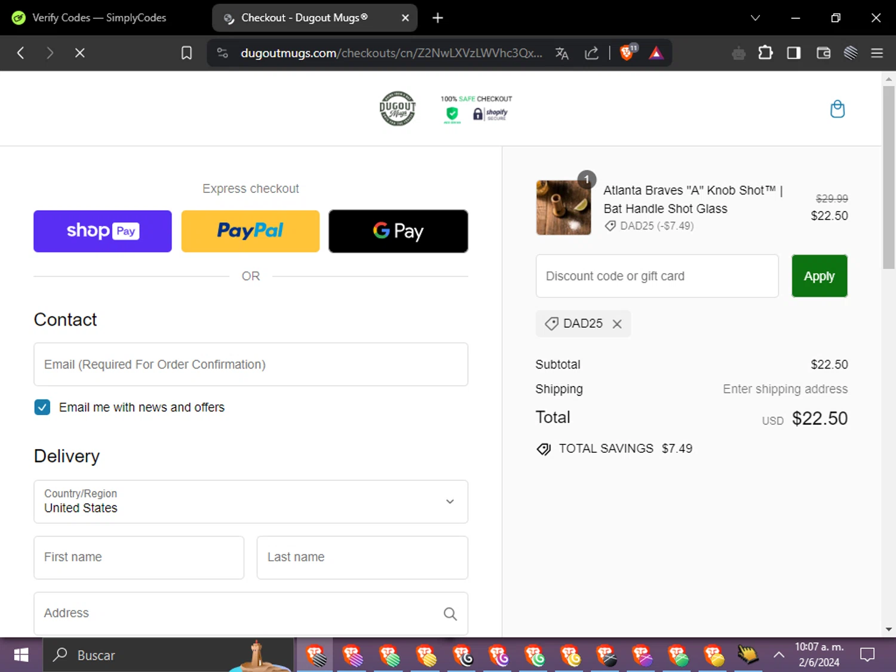View site information icon in address bar
This screenshot has width=896, height=672.
click(x=223, y=53)
